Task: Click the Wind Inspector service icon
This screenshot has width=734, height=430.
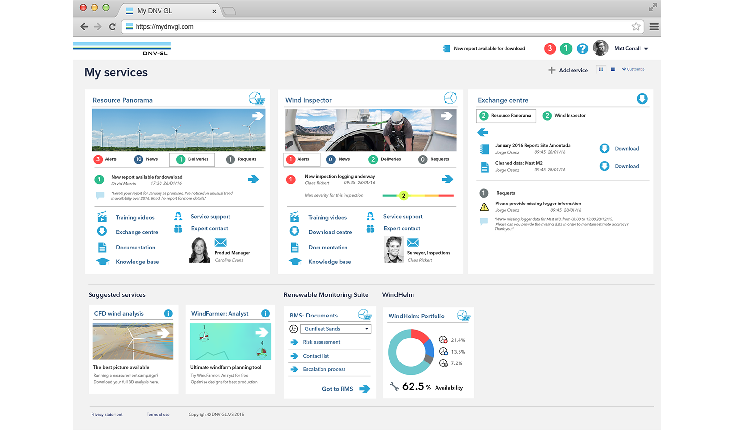Action: (450, 98)
